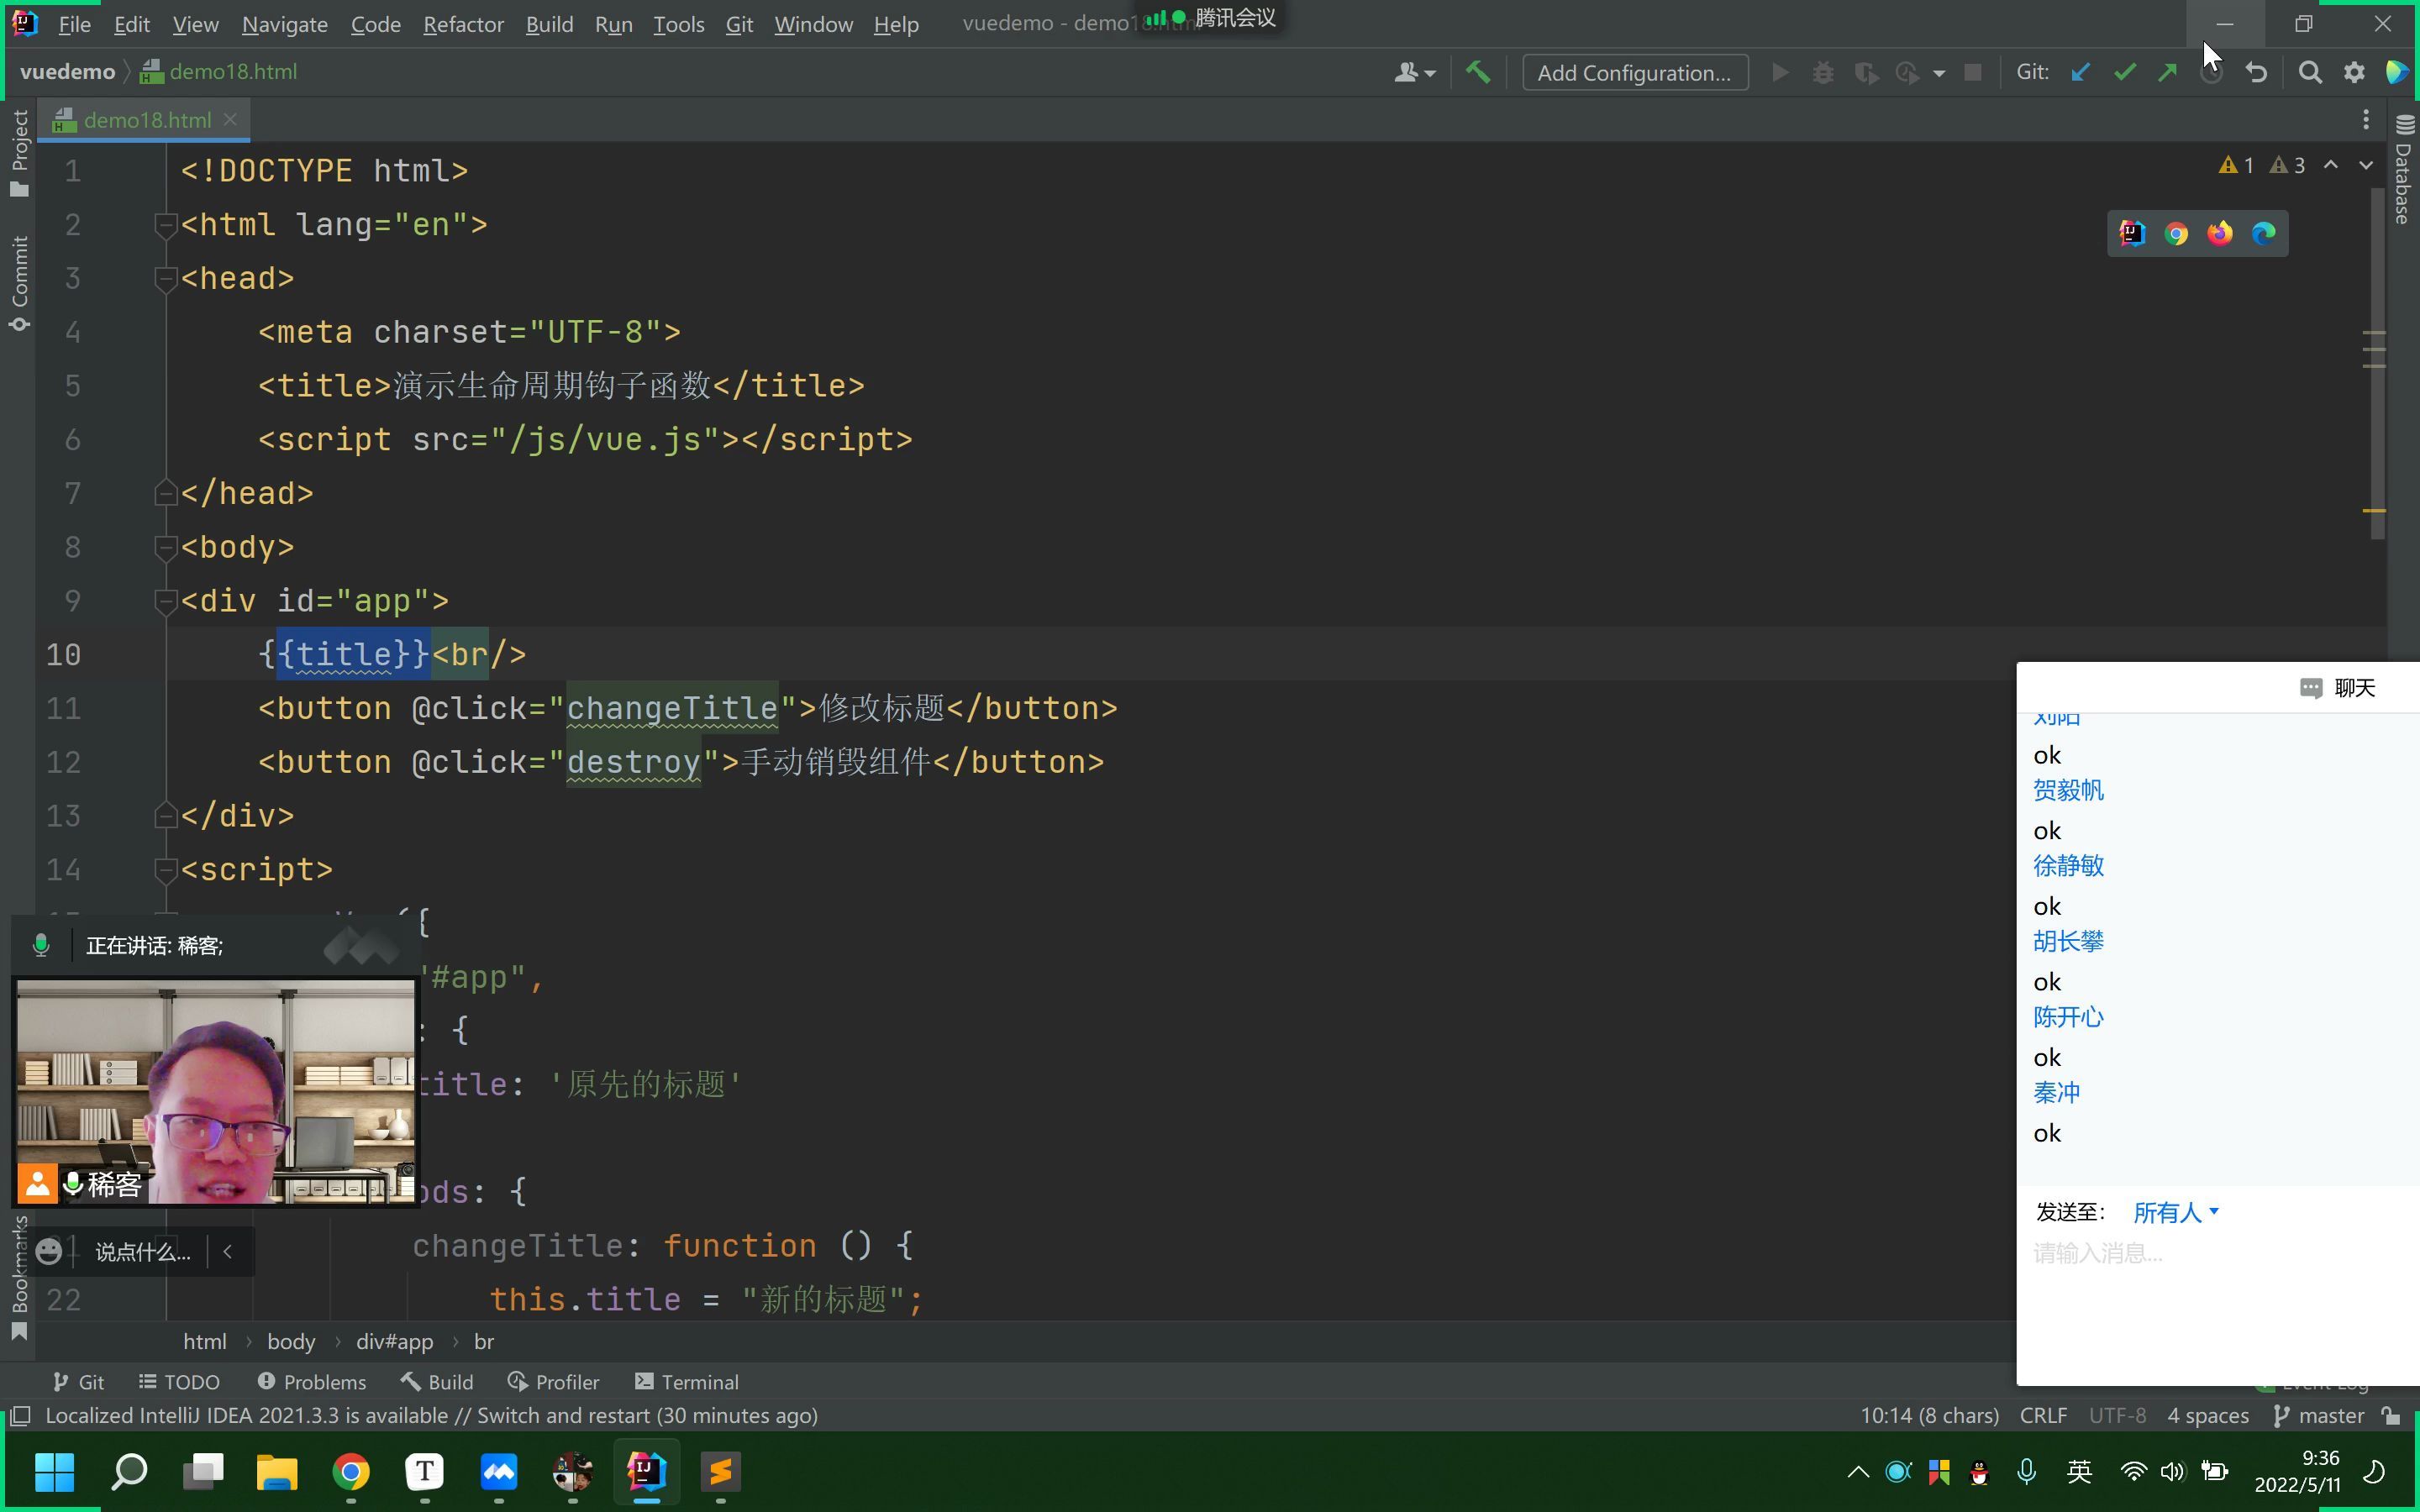Open the Git menu
Screen dimensions: 2420x1512
[739, 24]
